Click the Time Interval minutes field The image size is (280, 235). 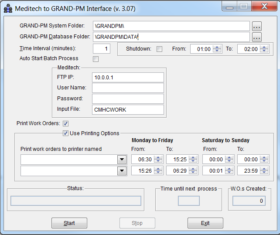[x=102, y=48]
